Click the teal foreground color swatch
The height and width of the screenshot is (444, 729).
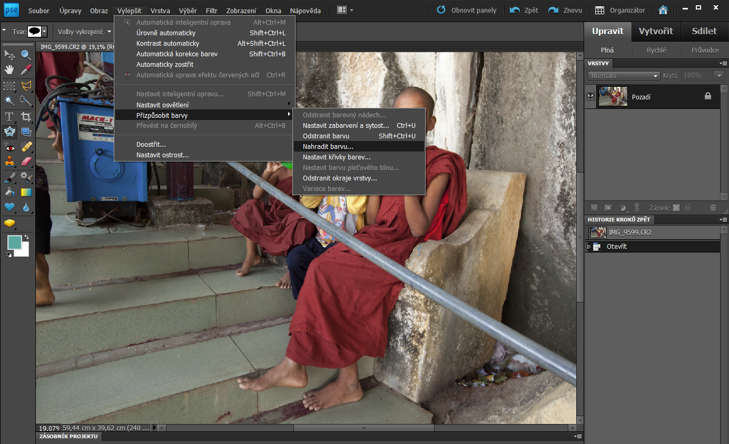point(14,243)
